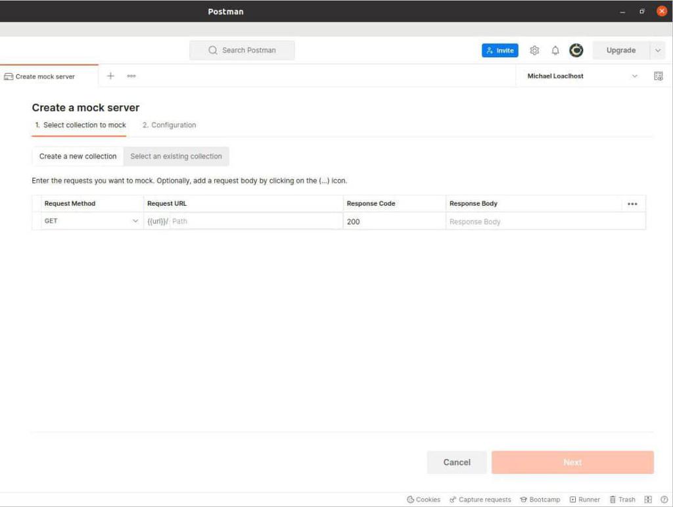Open Capture requests
The image size is (673, 507).
click(480, 499)
